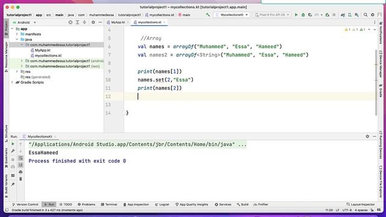Rerun MycollectionsKt in Run panel
This screenshot has height=217, width=386.
pos(13,144)
